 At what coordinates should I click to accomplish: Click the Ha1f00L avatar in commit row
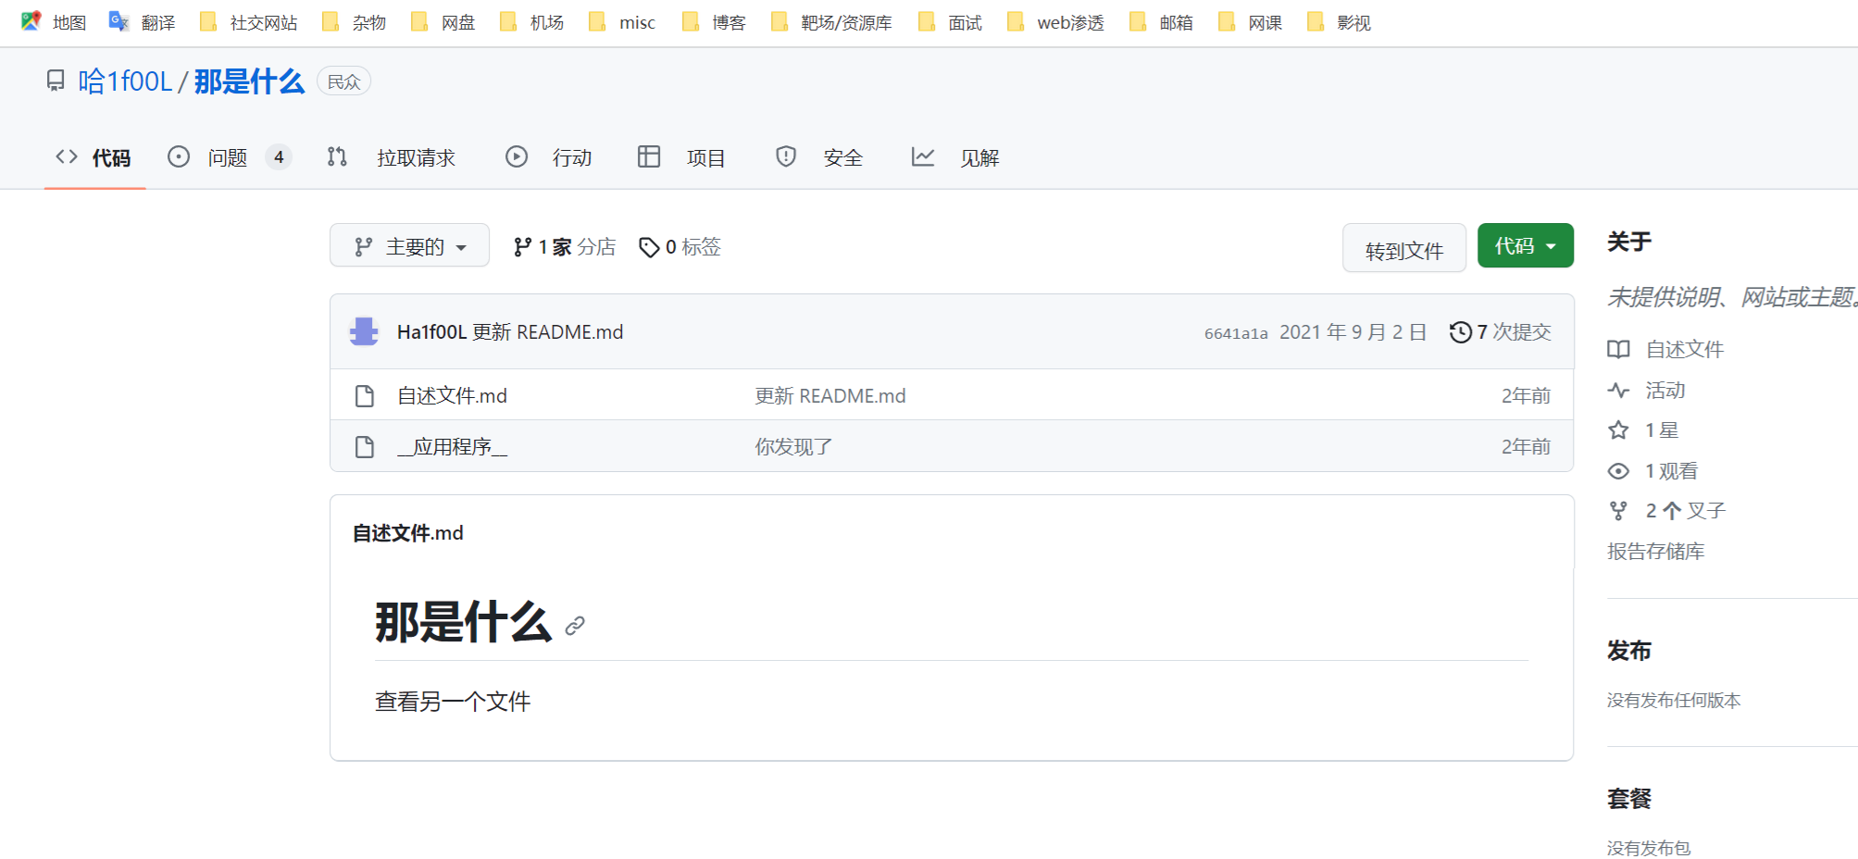(x=364, y=331)
